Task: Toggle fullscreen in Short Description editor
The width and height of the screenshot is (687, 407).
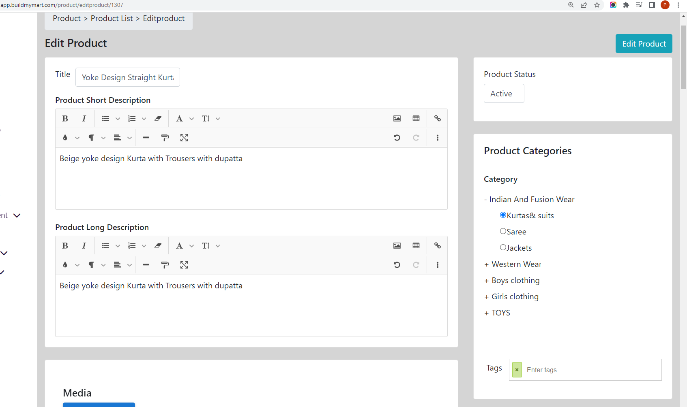Action: (x=184, y=138)
